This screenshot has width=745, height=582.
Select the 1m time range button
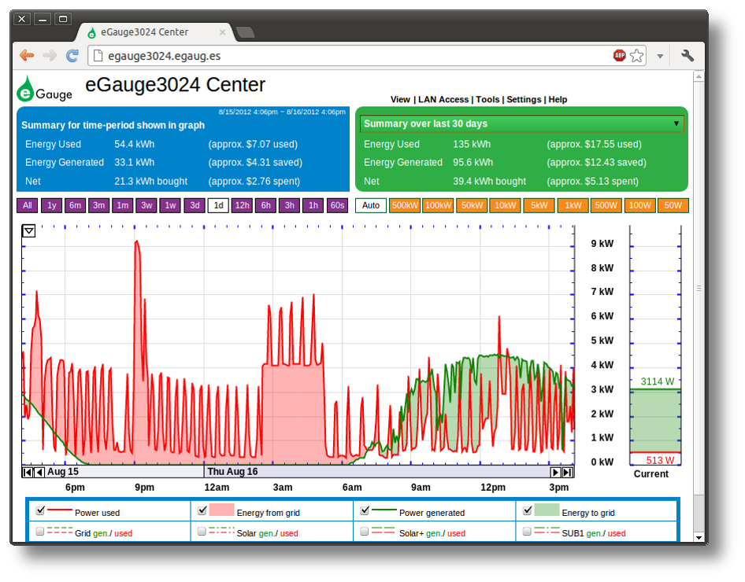coord(123,205)
